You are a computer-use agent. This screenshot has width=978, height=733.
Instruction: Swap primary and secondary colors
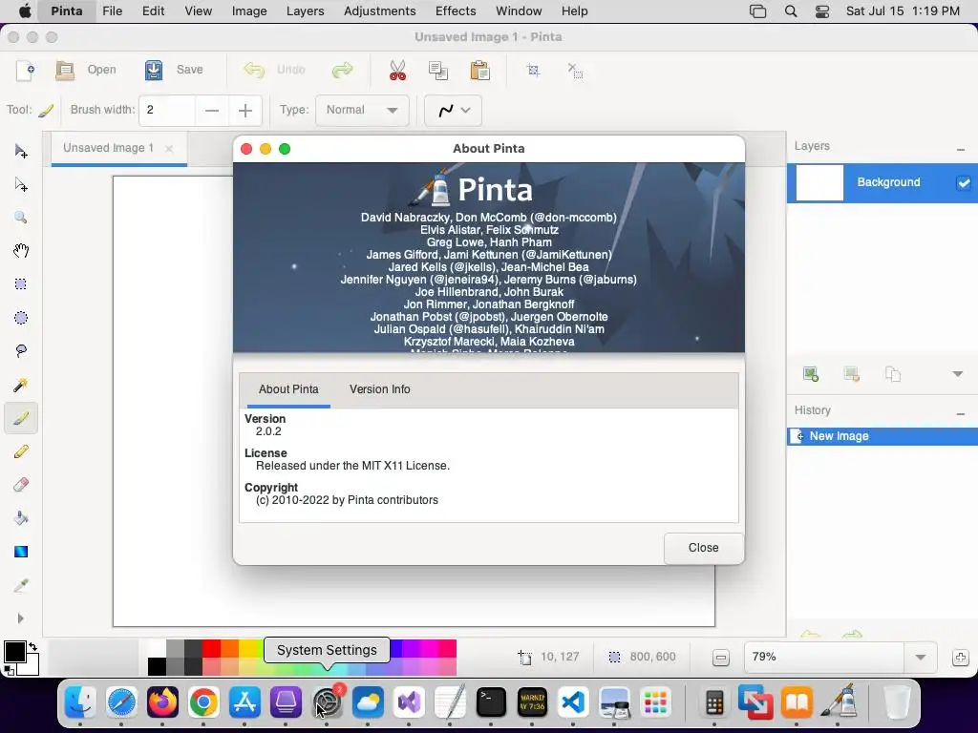33,646
